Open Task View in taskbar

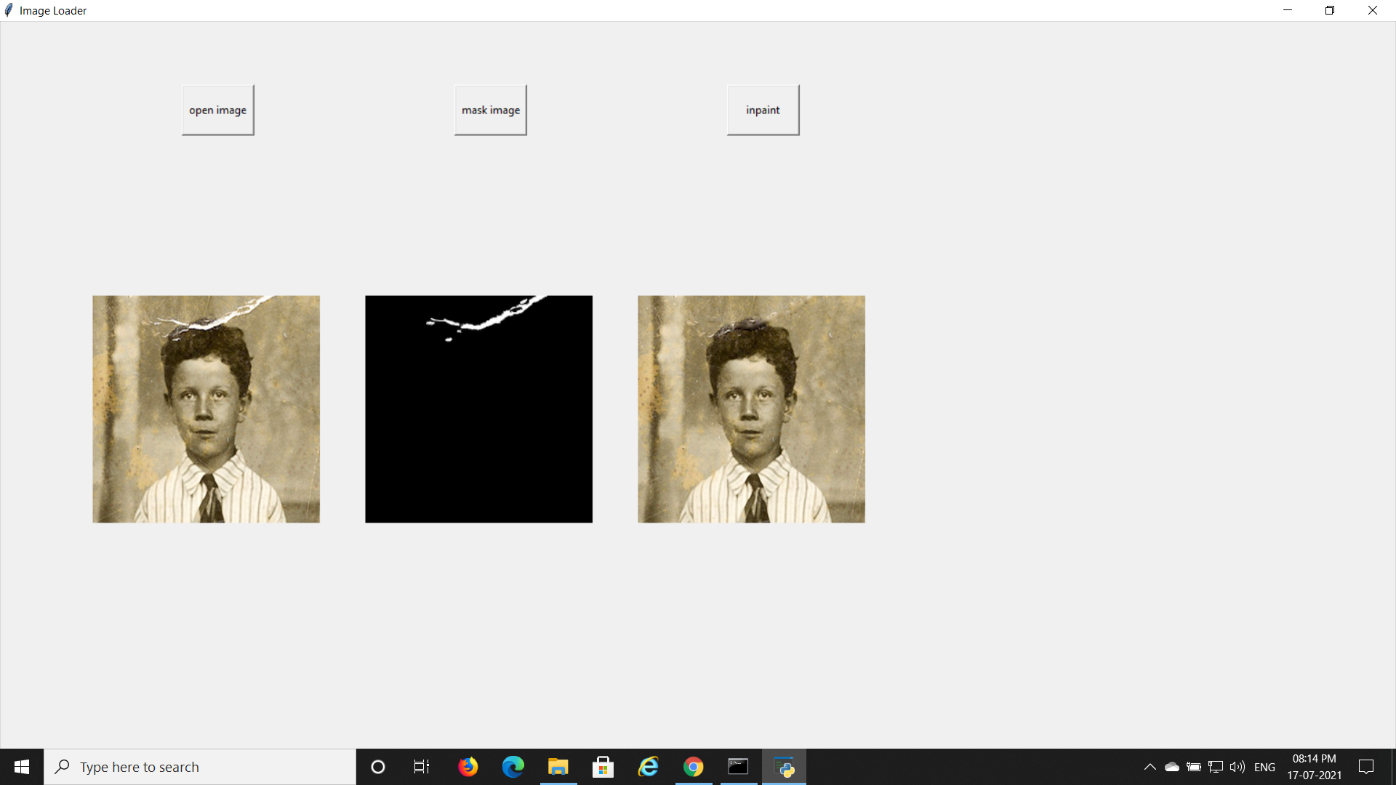(x=422, y=767)
